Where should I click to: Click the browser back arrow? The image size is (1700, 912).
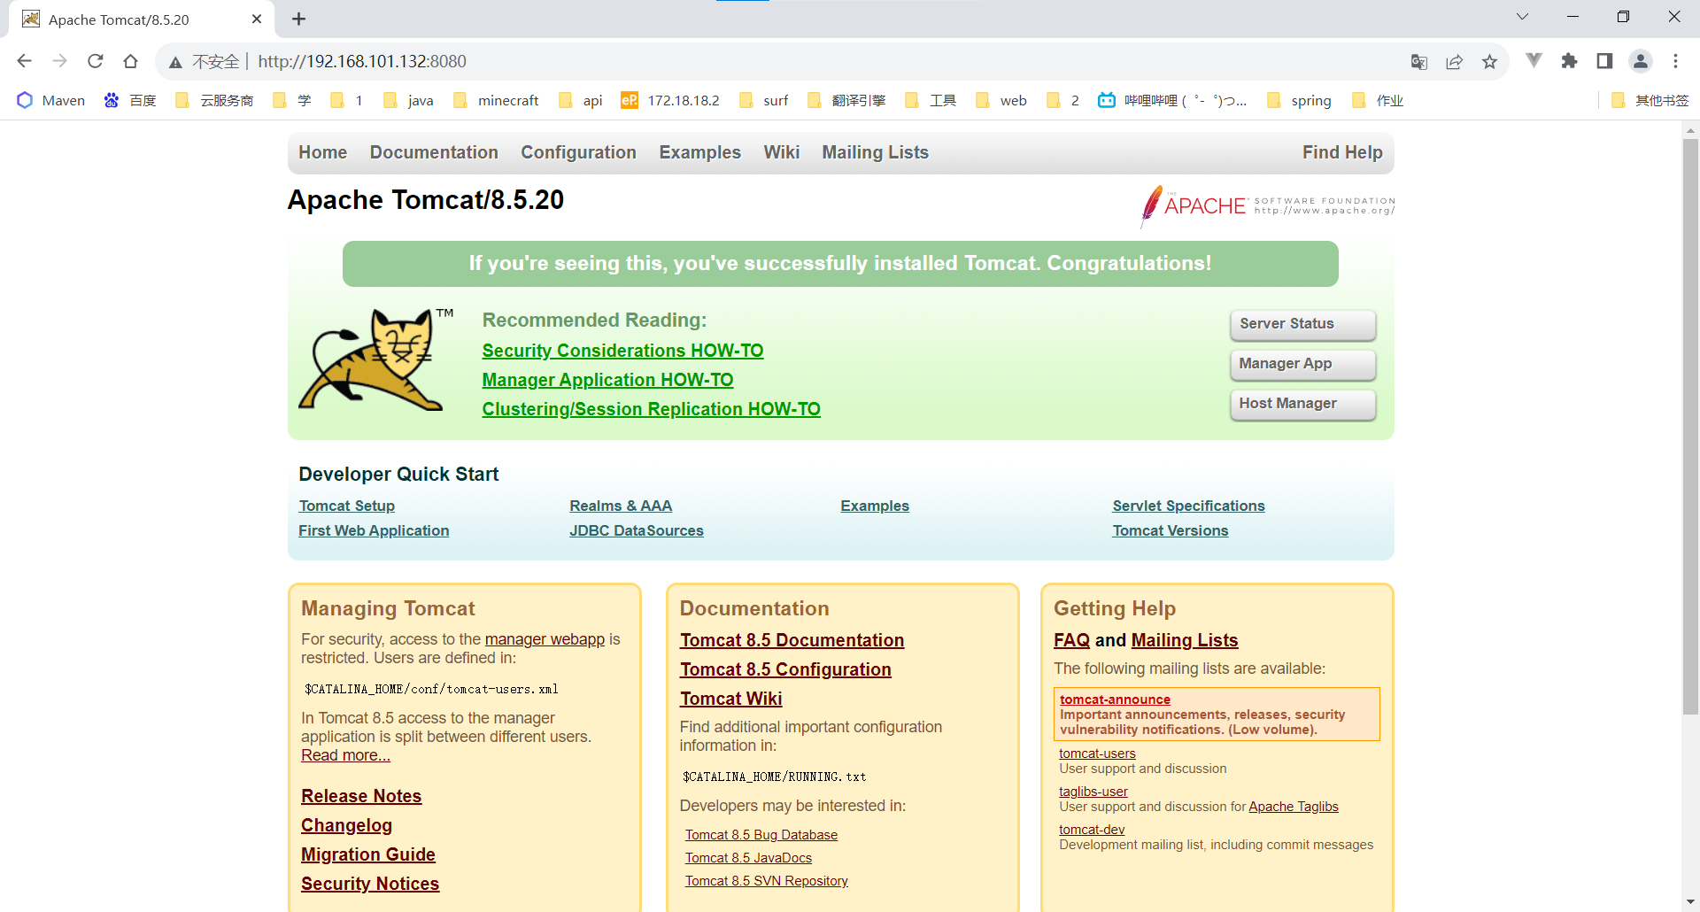25,61
